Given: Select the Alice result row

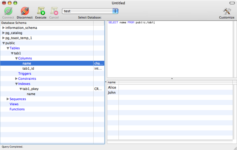Looking at the screenshot, I should pyautogui.click(x=112, y=87).
